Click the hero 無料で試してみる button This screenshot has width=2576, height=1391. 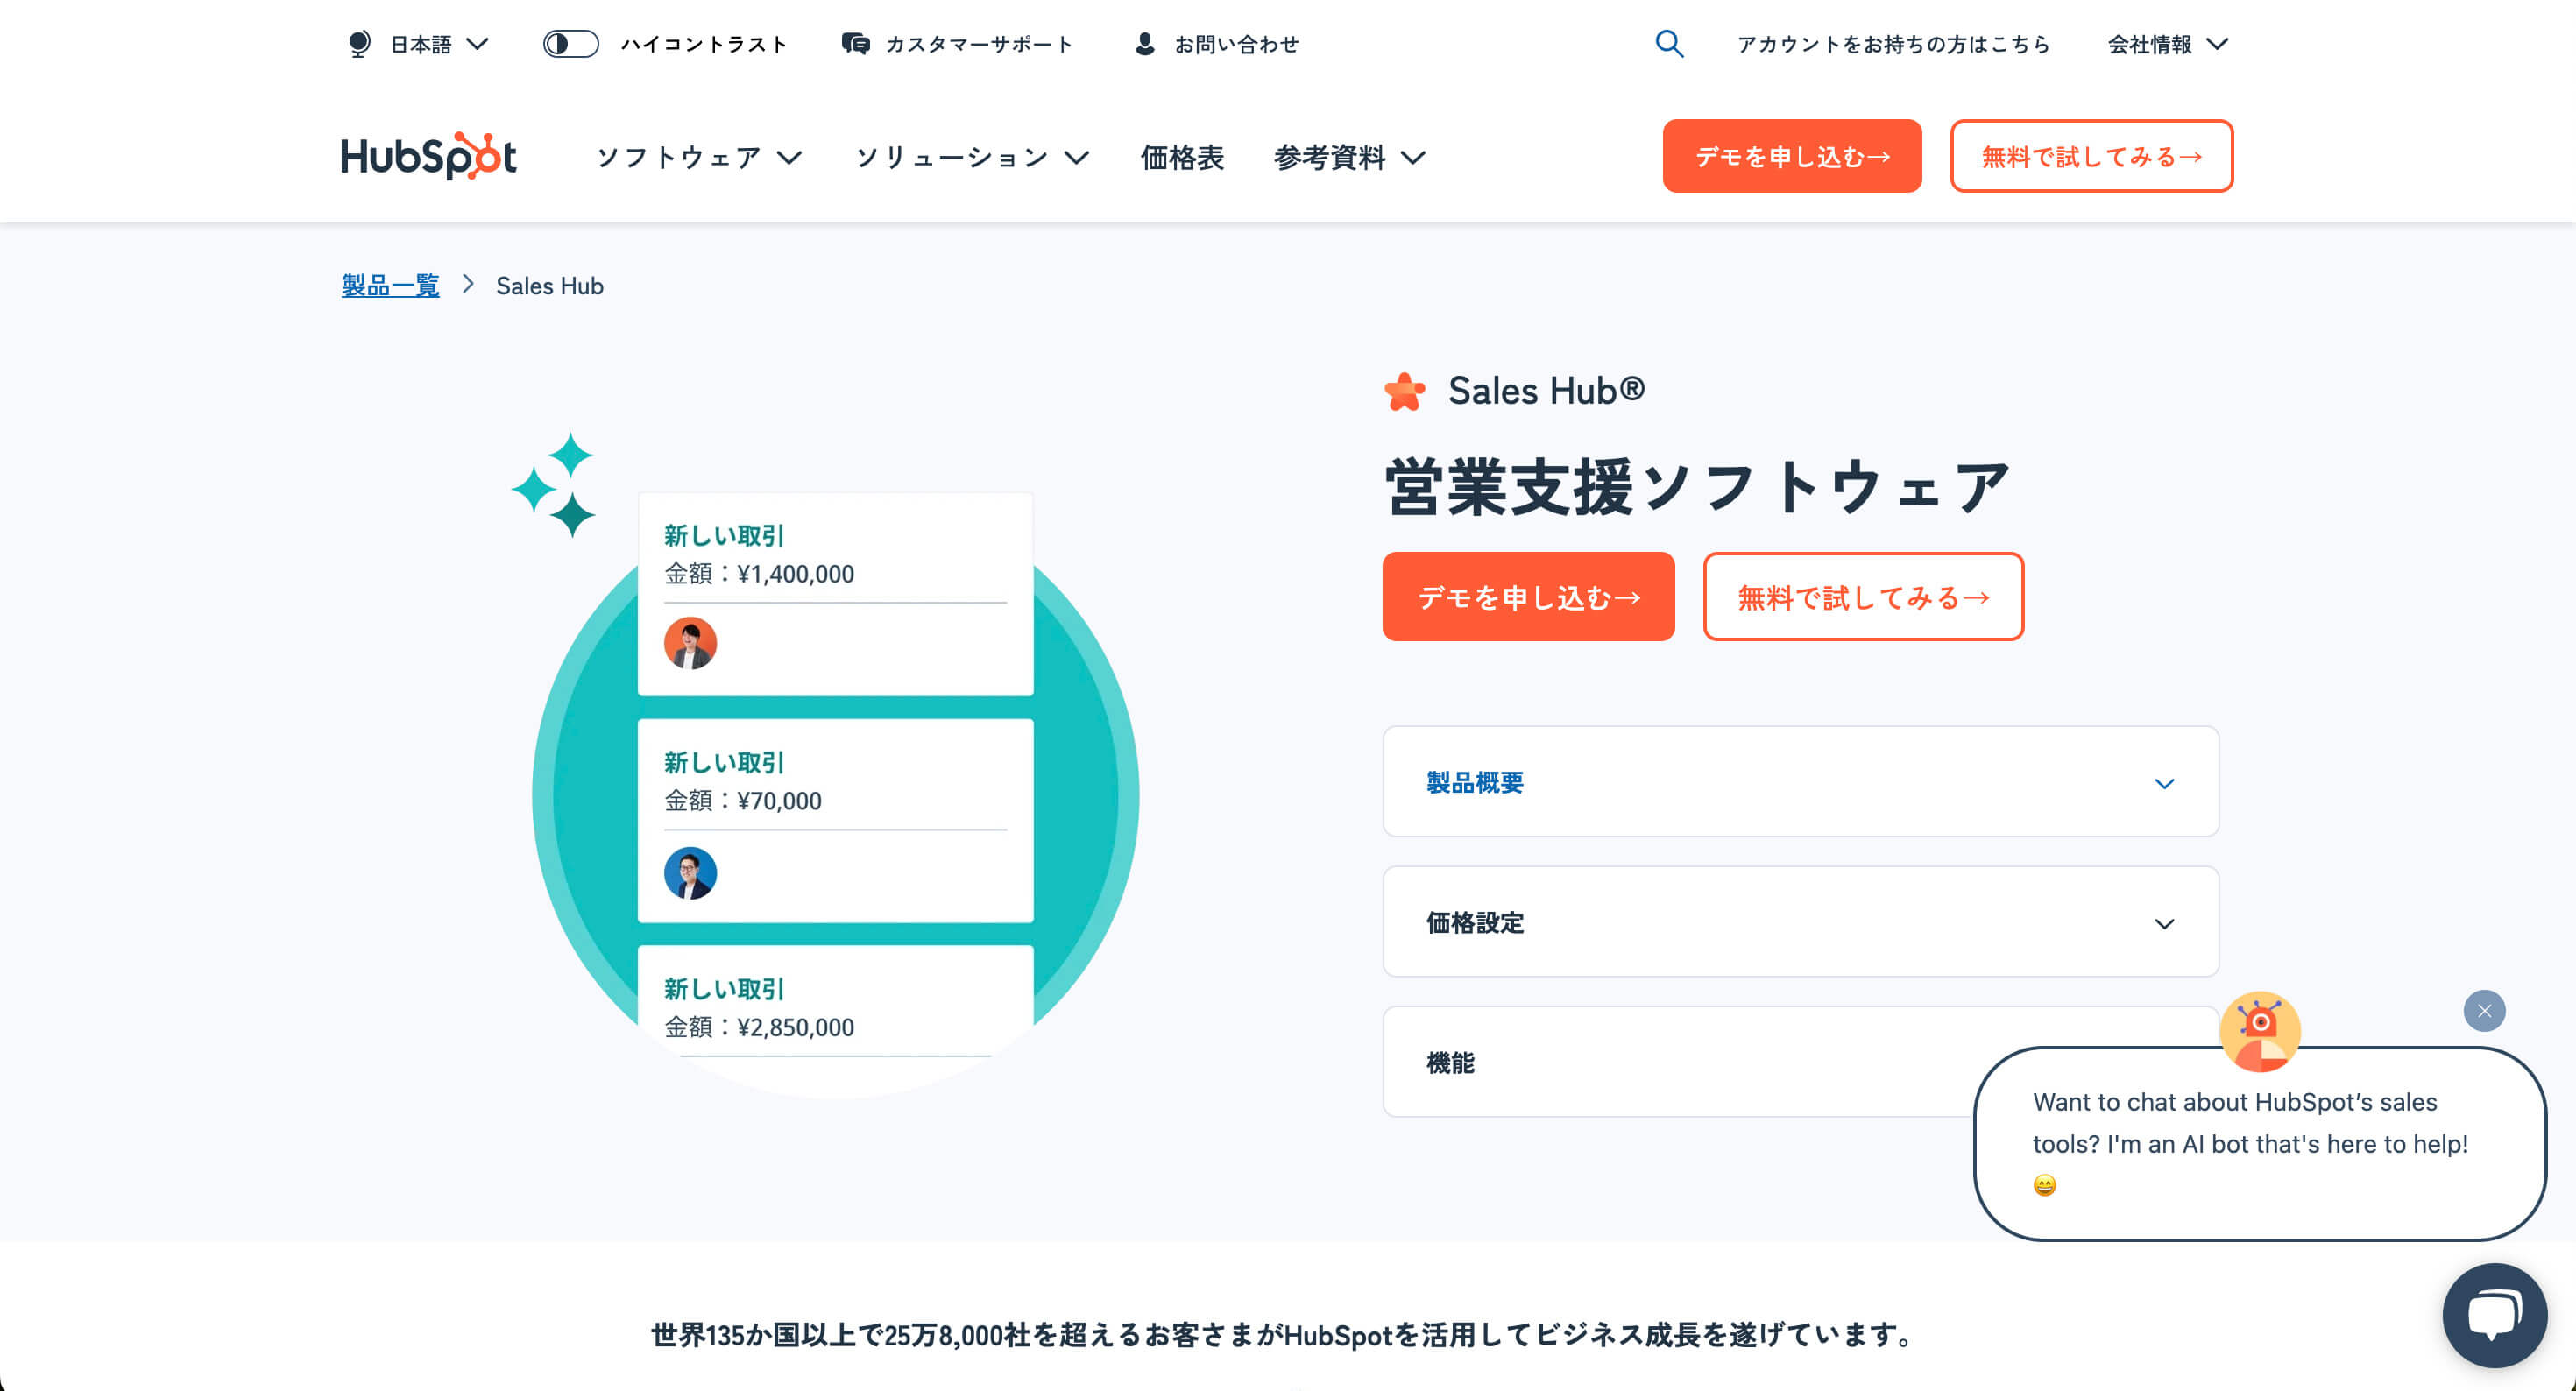(1863, 597)
